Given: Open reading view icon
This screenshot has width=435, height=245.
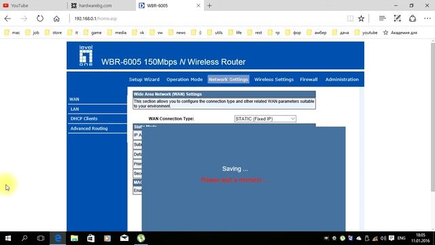Looking at the screenshot, I should [350, 18].
